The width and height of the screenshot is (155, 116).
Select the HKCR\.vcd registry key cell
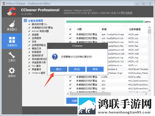click(x=133, y=62)
